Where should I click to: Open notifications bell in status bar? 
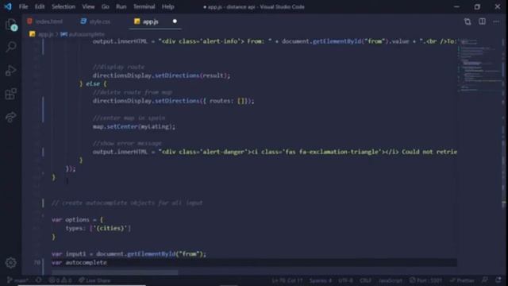(498, 280)
